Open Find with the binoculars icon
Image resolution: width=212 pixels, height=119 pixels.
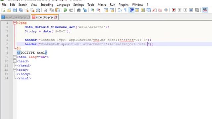(x=79, y=10)
